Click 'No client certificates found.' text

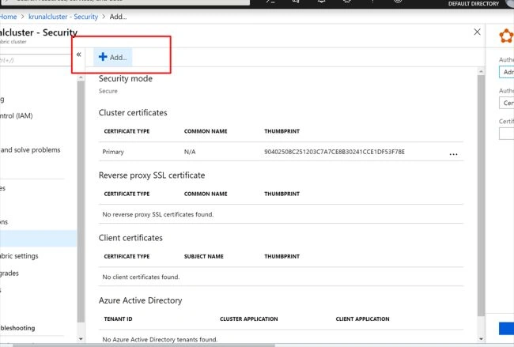coord(141,277)
